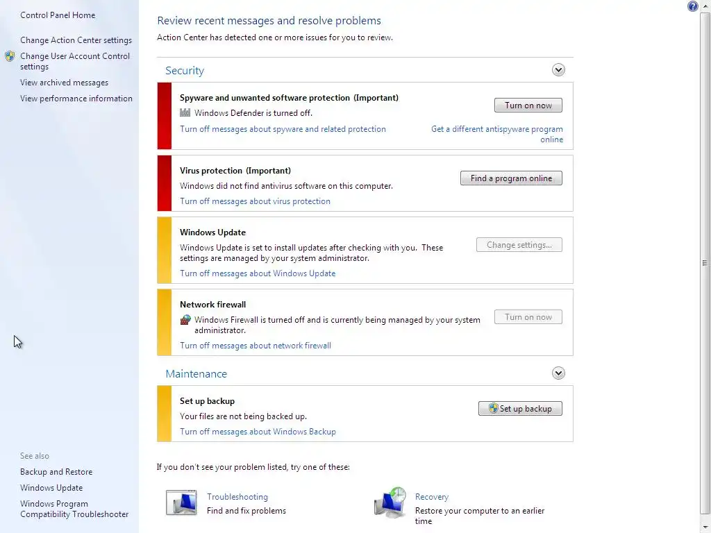Turn on Windows Defender now
This screenshot has height=533, width=711.
coord(528,105)
